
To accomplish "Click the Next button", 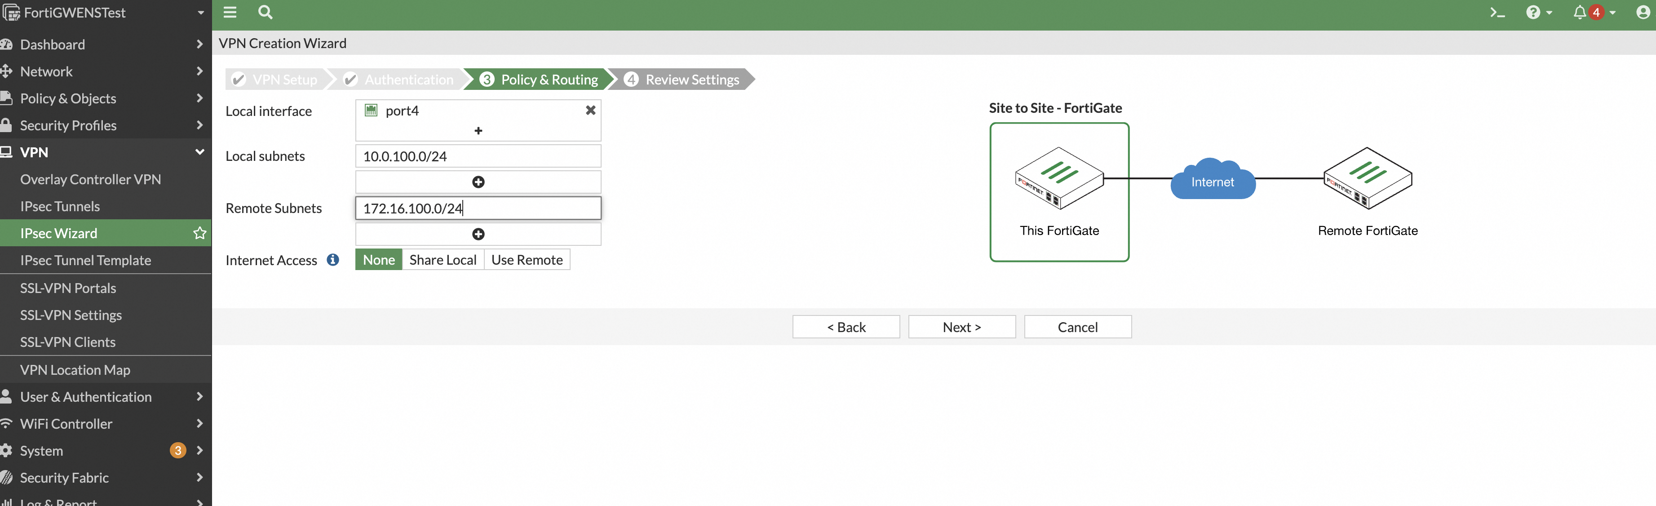I will pos(961,327).
